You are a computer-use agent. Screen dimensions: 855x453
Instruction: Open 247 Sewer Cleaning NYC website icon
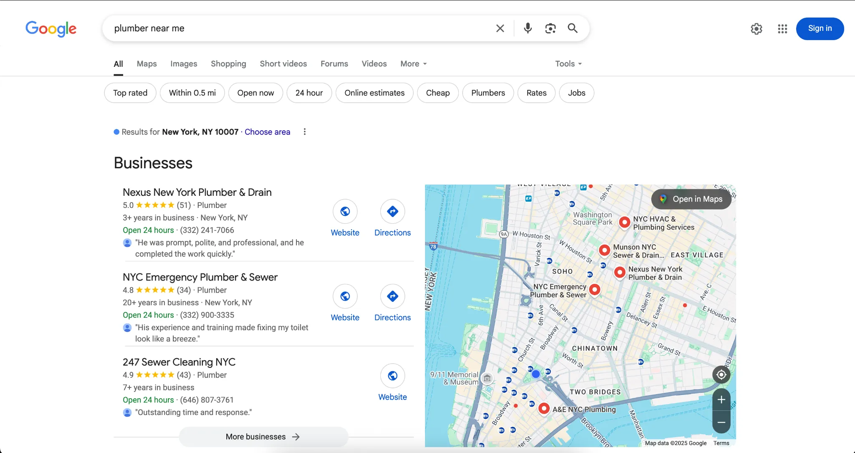tap(392, 376)
